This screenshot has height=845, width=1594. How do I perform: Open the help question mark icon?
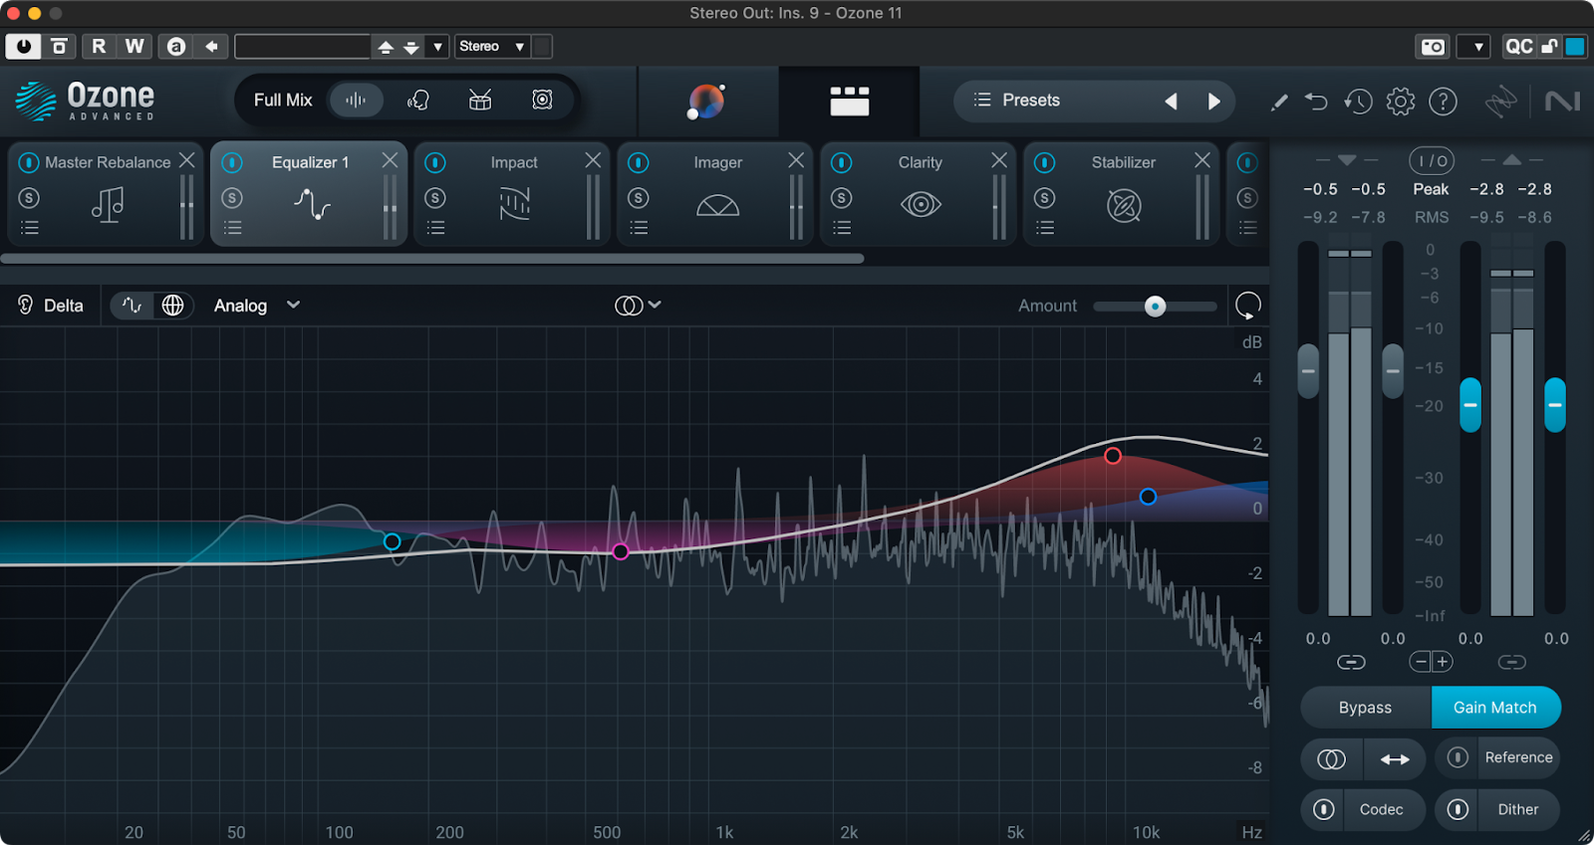click(x=1443, y=102)
